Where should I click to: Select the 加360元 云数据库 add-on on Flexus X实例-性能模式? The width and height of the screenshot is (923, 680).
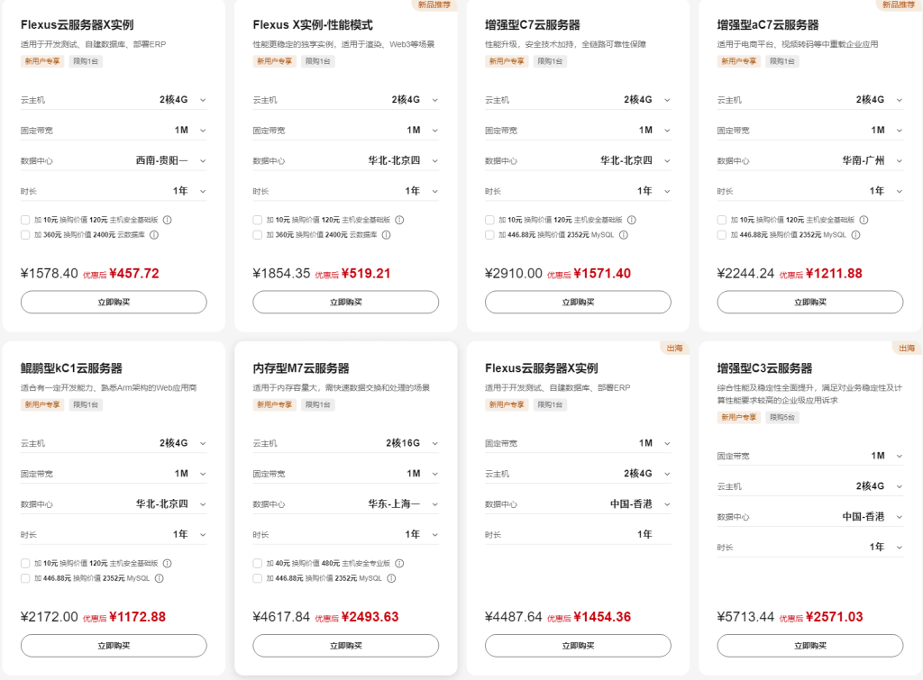click(256, 235)
